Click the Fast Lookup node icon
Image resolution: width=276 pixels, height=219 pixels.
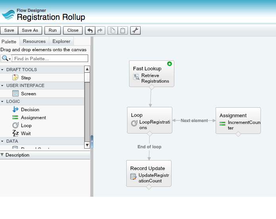pyautogui.click(x=136, y=78)
